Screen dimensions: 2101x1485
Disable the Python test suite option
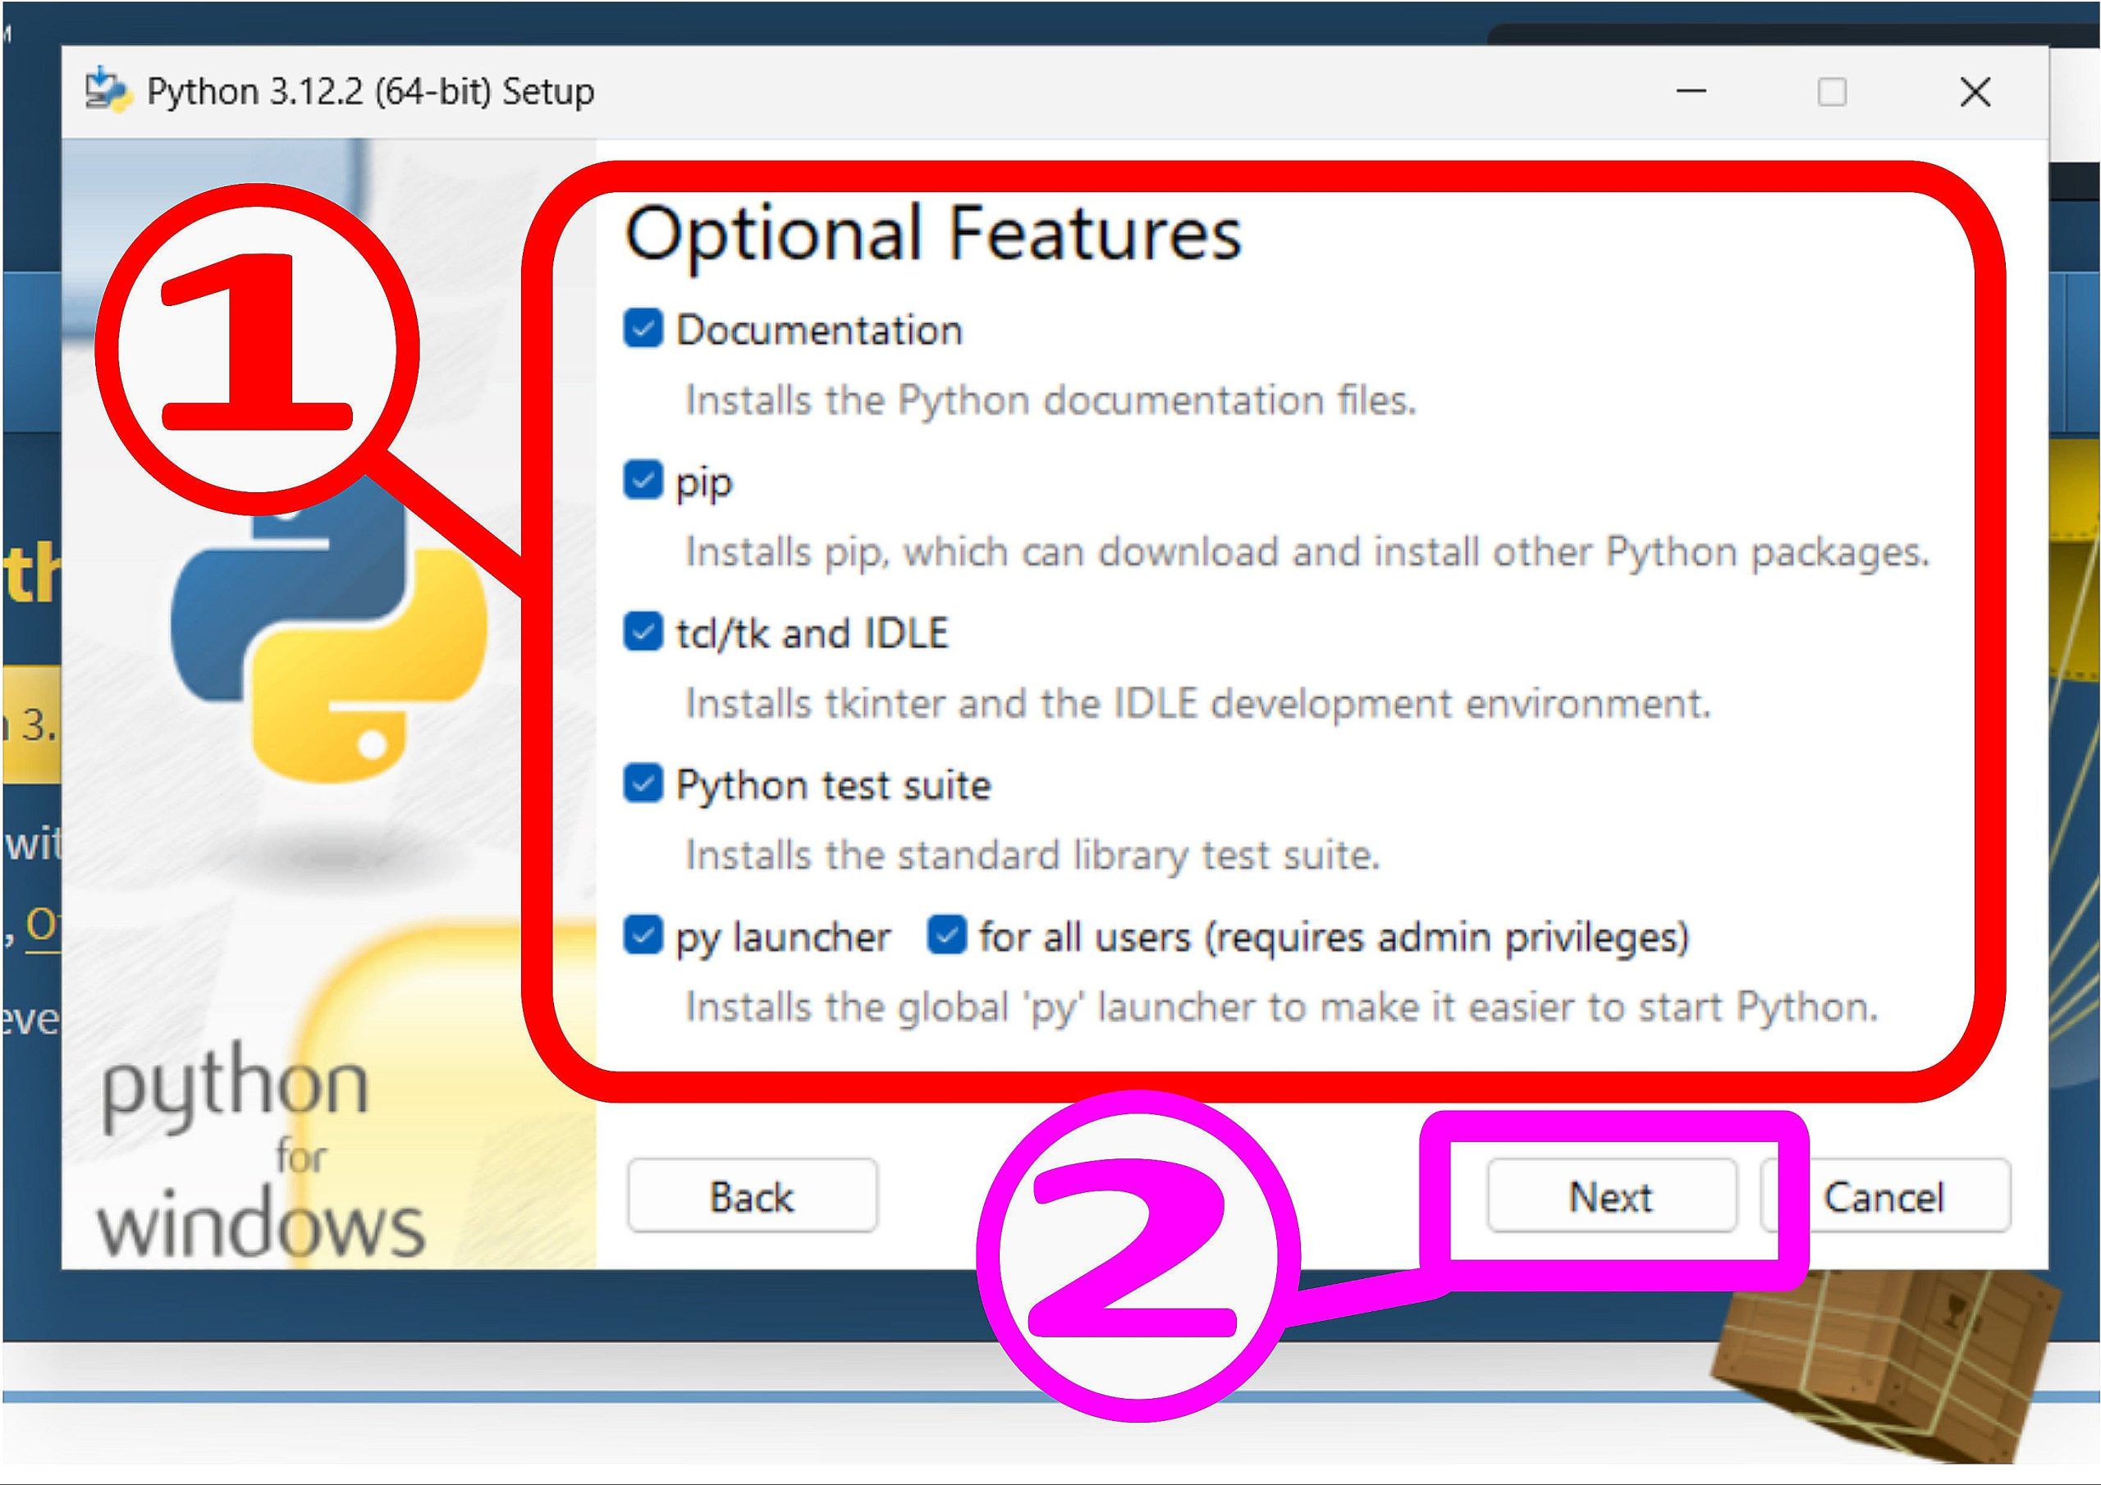[x=643, y=784]
